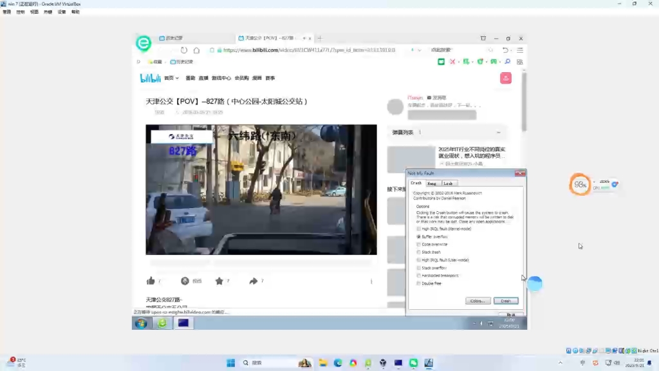Open File Explorer from host taskbar
Screen dimensions: 659x371
click(x=323, y=363)
